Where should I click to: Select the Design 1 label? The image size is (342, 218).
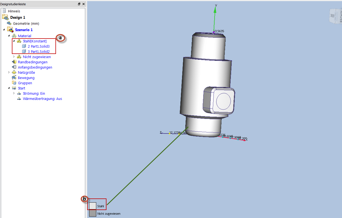pyautogui.click(x=18, y=17)
